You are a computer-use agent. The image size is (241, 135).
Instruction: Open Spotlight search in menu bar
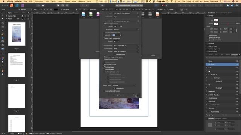tap(221, 1)
